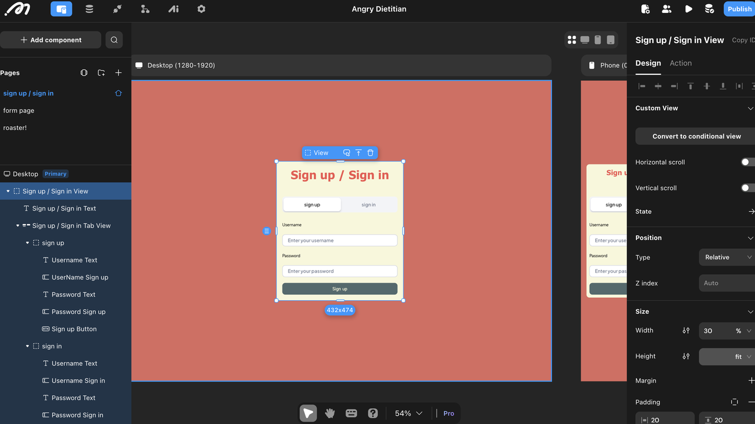
Task: Search components with the magnifier button
Action: click(x=114, y=40)
